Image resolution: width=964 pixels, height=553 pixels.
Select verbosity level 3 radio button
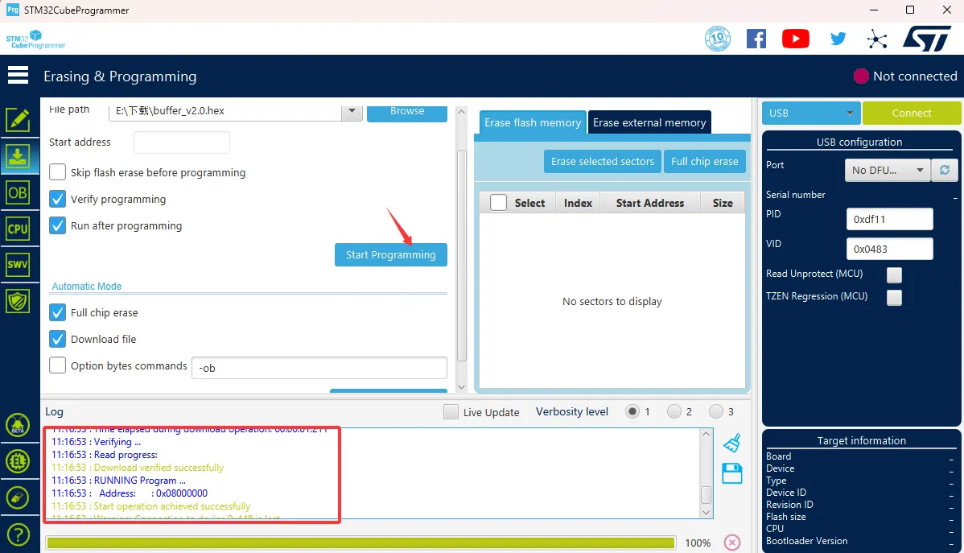pyautogui.click(x=715, y=412)
